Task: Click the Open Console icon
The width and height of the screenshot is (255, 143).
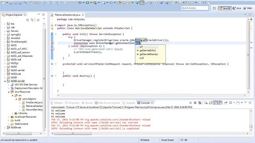Action: (238, 103)
